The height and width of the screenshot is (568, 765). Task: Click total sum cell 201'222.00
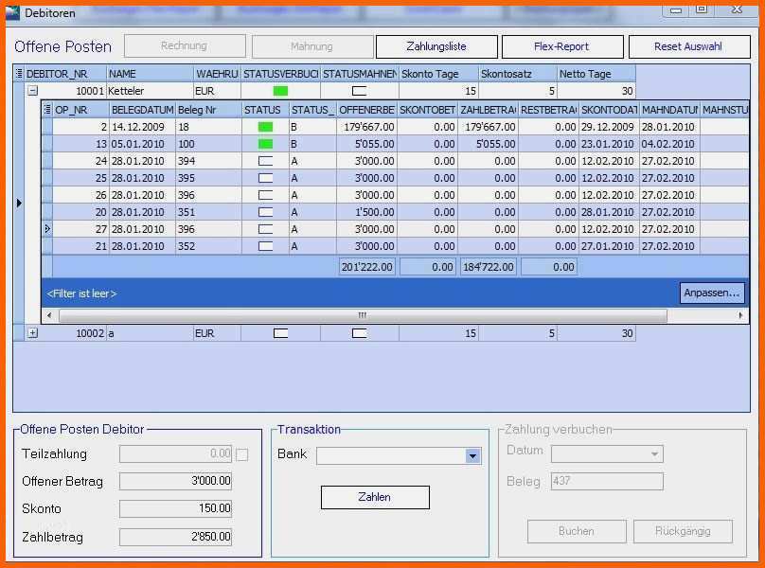(367, 267)
